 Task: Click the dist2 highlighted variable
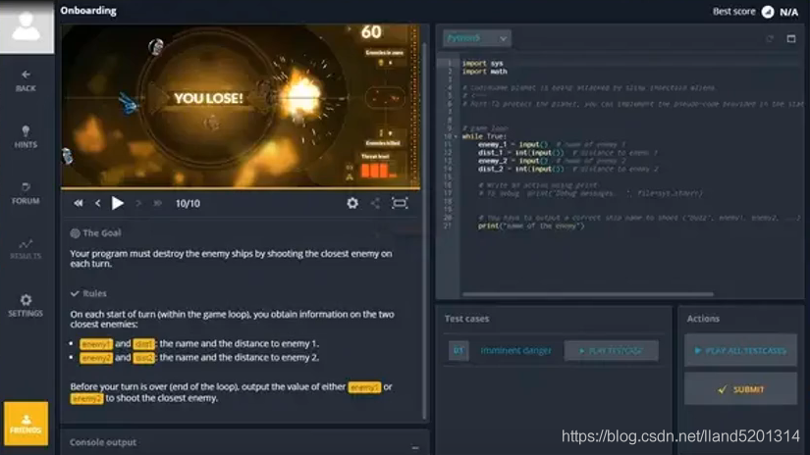tap(143, 358)
